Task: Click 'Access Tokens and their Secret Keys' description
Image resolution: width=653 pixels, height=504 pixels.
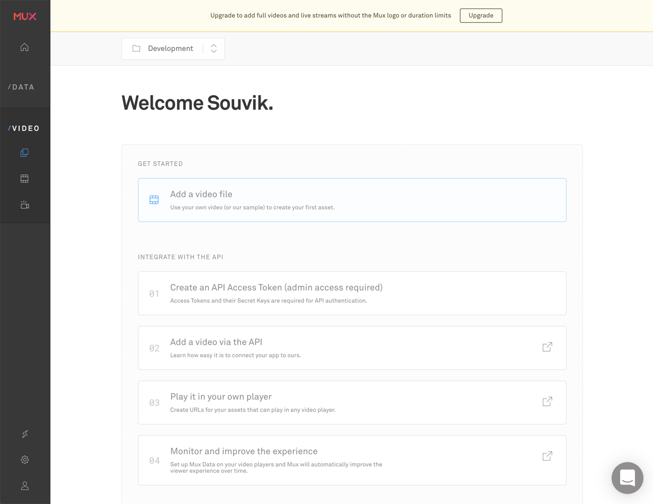Action: point(269,301)
